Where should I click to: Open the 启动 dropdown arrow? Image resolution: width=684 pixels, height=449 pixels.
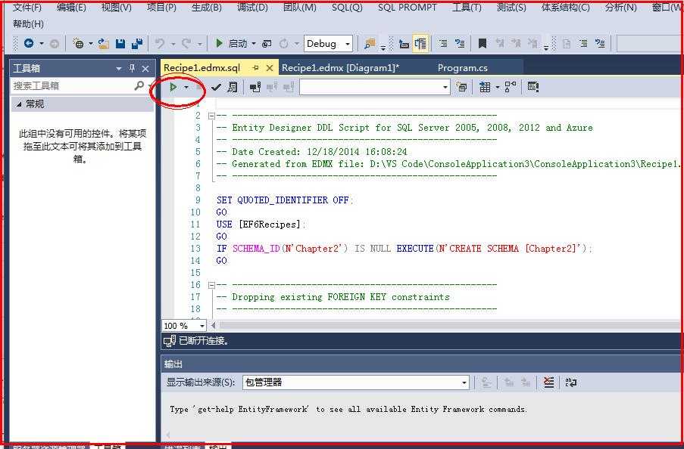click(x=254, y=44)
